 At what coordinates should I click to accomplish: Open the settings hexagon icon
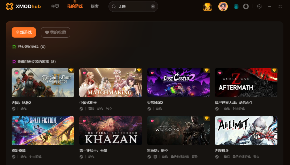coord(259,6)
